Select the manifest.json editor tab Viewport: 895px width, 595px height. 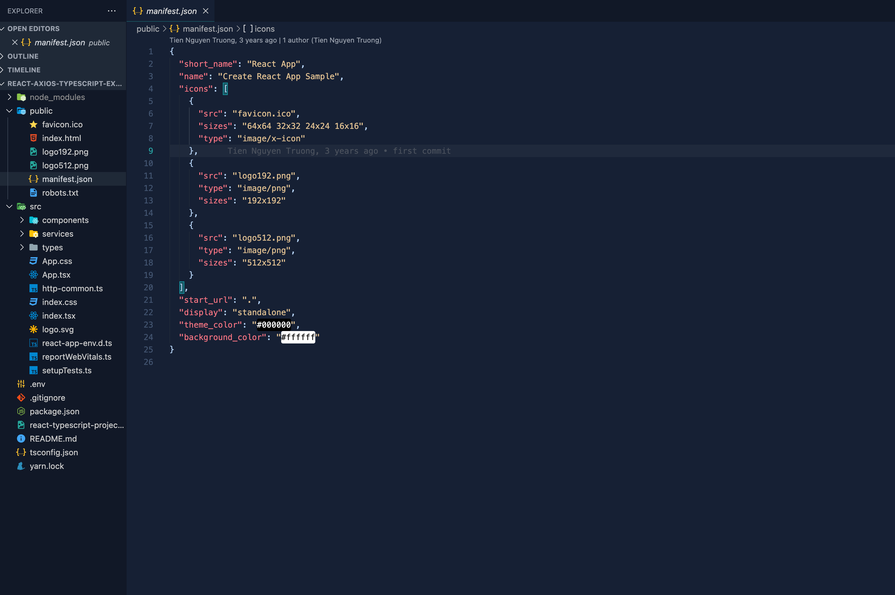tap(171, 11)
